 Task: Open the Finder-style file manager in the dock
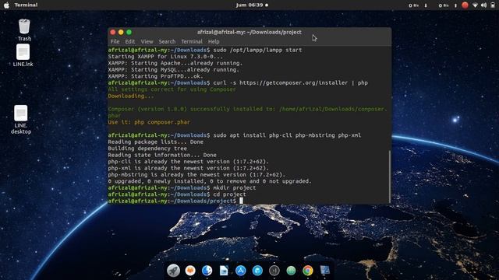pyautogui.click(x=207, y=271)
